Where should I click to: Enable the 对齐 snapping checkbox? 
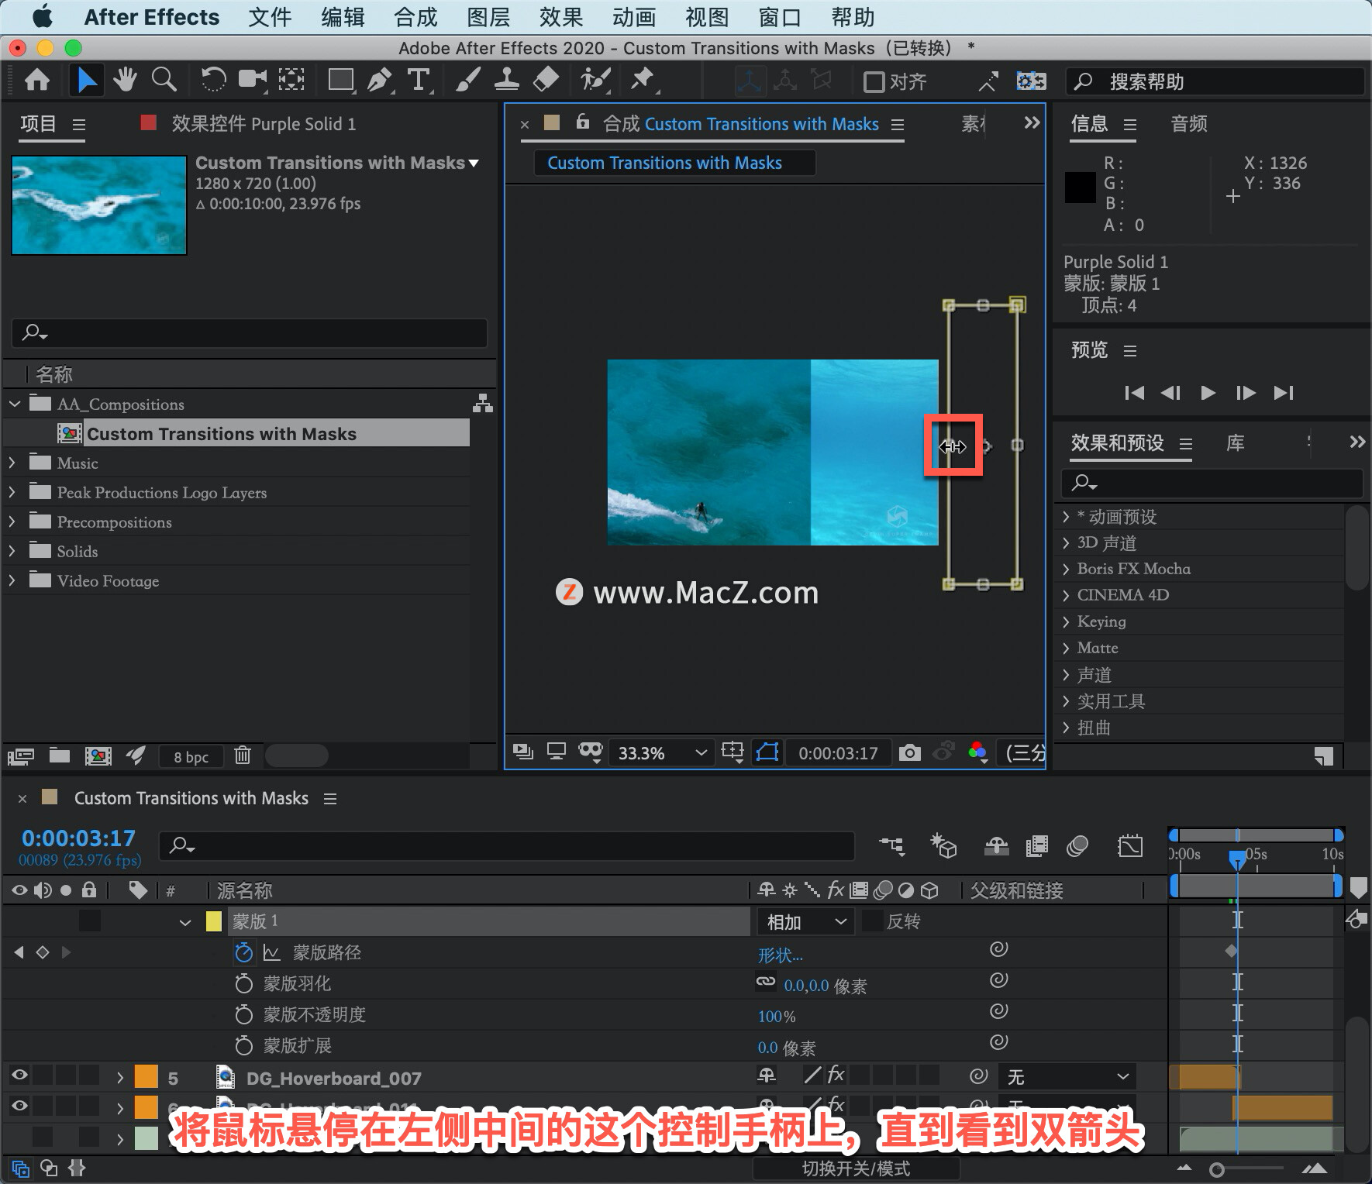click(x=874, y=81)
